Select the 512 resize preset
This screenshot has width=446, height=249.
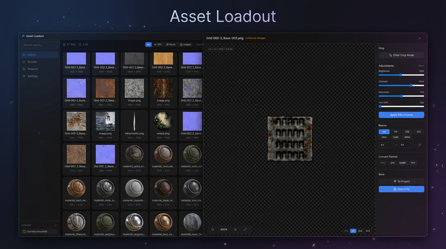click(x=419, y=132)
